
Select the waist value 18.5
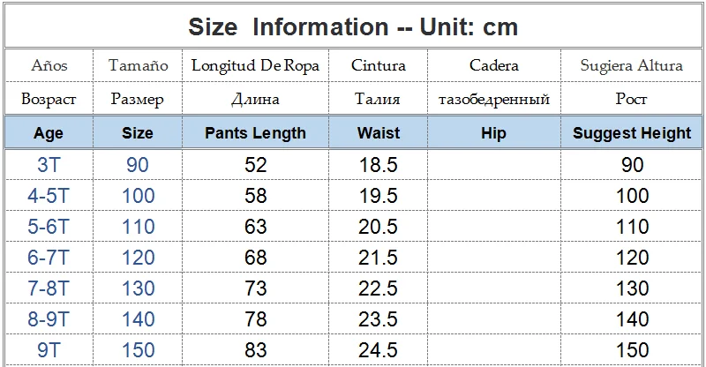click(379, 165)
